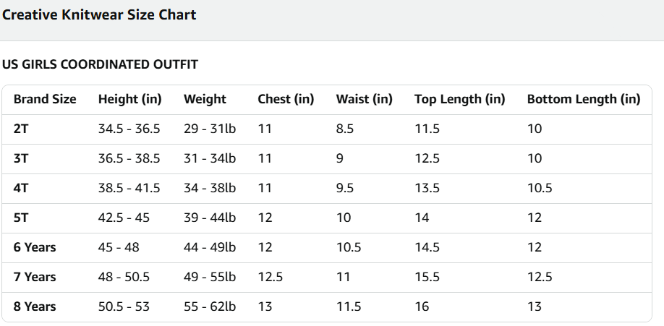664x326 pixels.
Task: Select the 7 Years row label
Action: [x=35, y=277]
